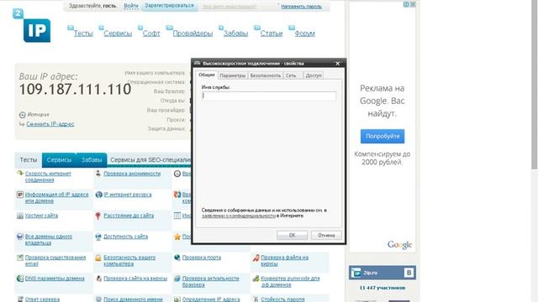Click the anonymity check person icon
This screenshot has height=302, width=538.
[98, 174]
